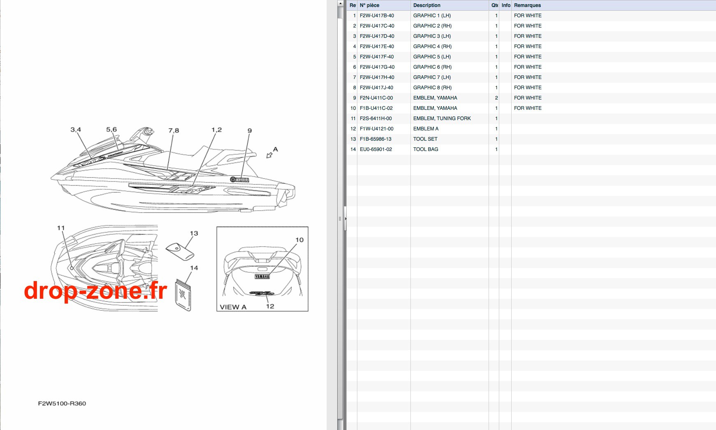The height and width of the screenshot is (430, 716).
Task: Select the TOOL BAG row
Action: tap(531, 149)
